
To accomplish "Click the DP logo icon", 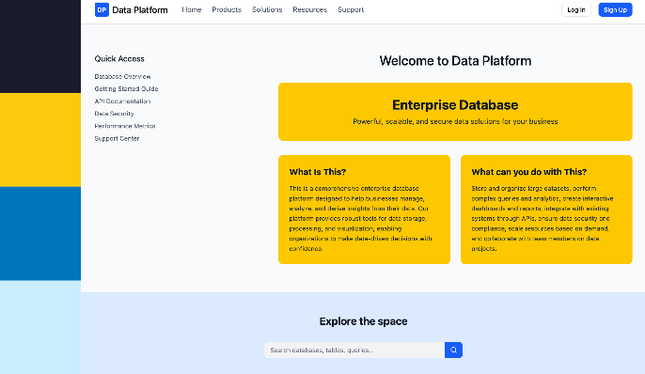I will (x=102, y=9).
